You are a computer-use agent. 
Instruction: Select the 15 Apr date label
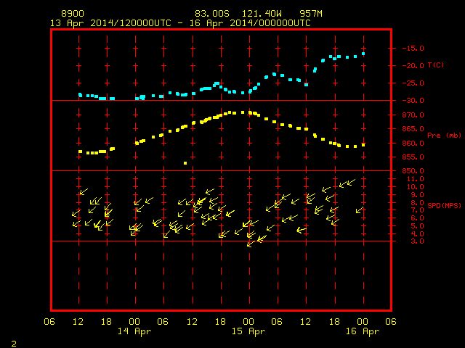(248, 331)
